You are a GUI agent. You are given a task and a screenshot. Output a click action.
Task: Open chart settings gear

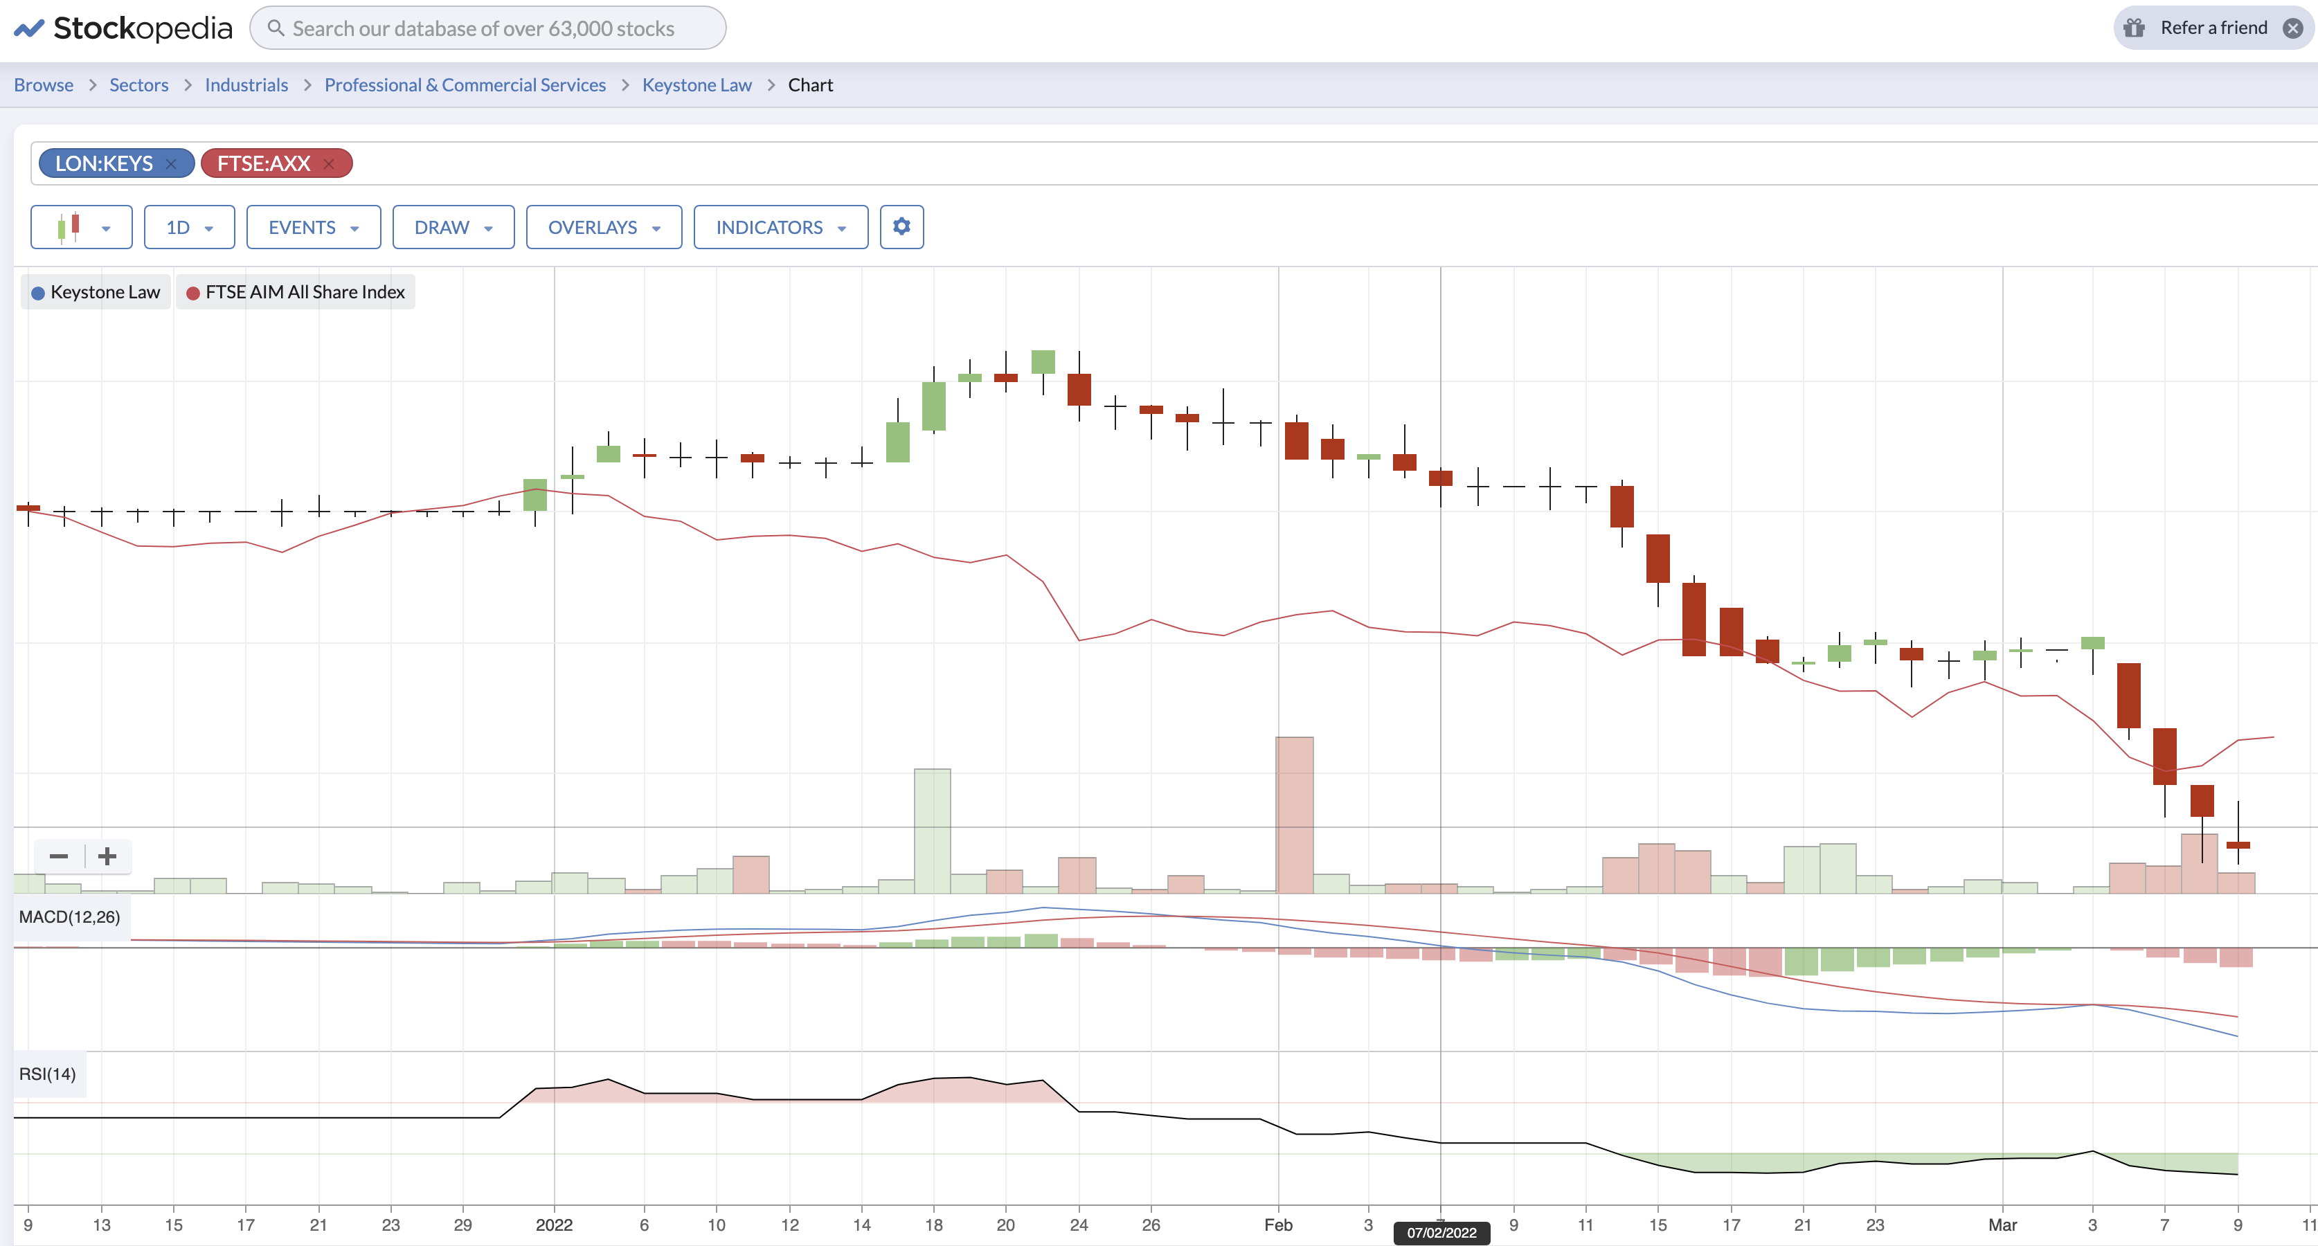coord(901,227)
